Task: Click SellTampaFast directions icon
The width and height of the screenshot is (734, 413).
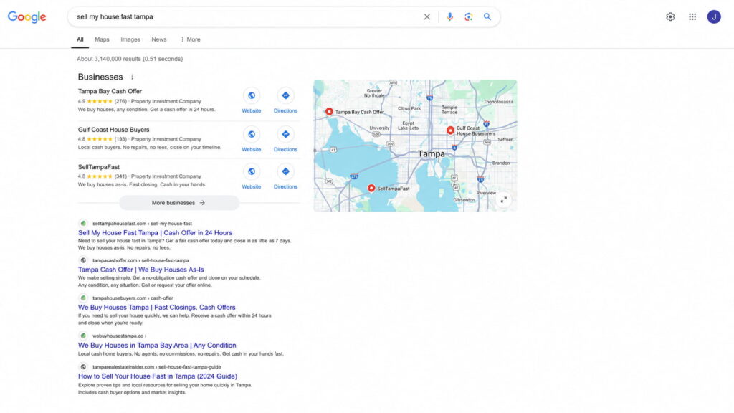Action: (285, 171)
